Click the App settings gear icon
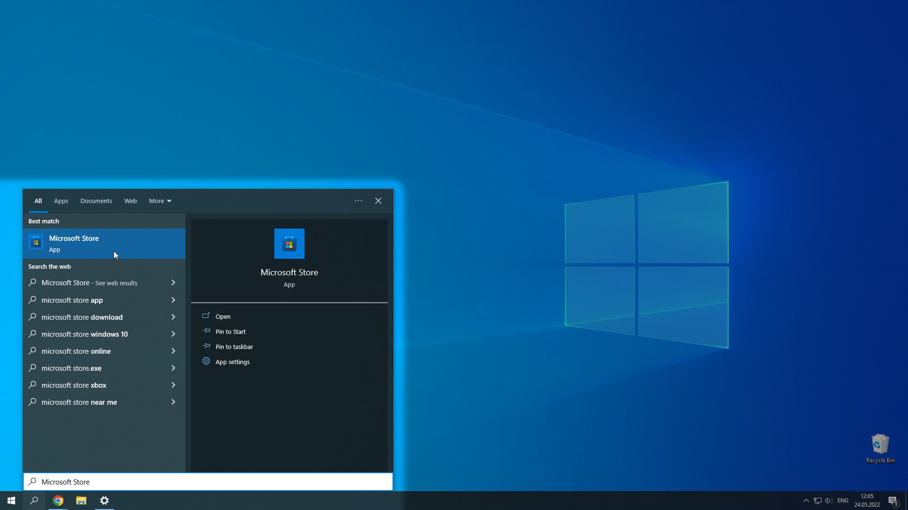Image resolution: width=908 pixels, height=510 pixels. pyautogui.click(x=206, y=361)
